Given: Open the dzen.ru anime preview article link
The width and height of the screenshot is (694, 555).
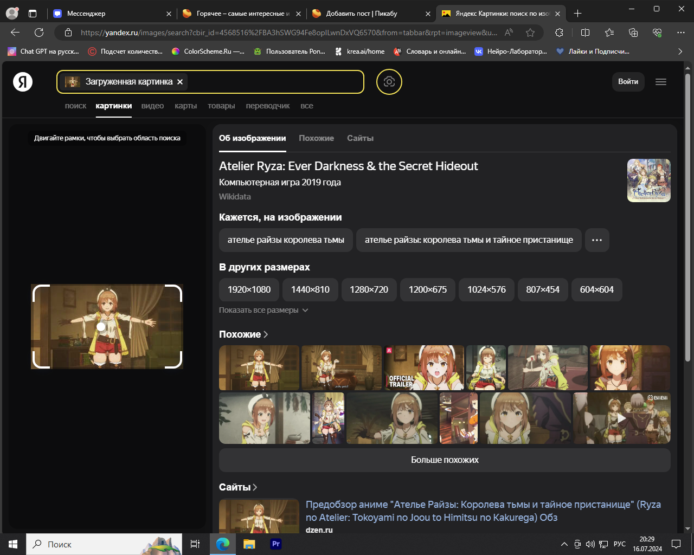Looking at the screenshot, I should tap(483, 511).
